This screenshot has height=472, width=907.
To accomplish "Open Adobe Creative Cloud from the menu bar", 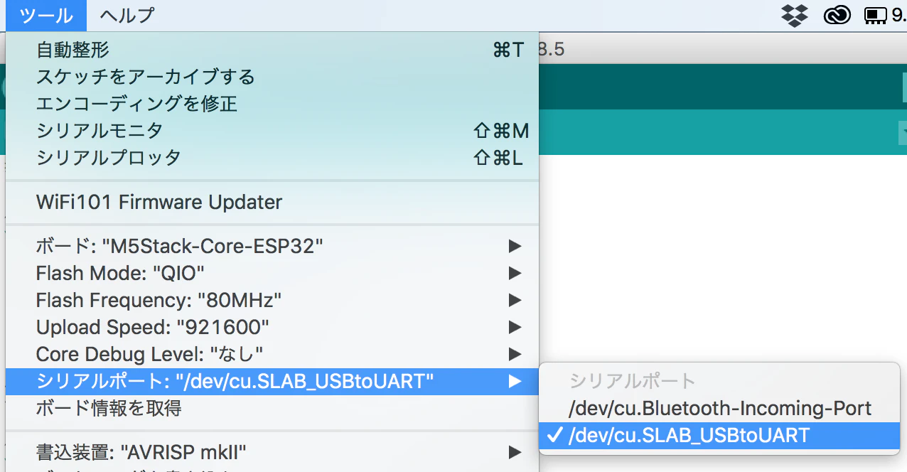I will pyautogui.click(x=837, y=15).
